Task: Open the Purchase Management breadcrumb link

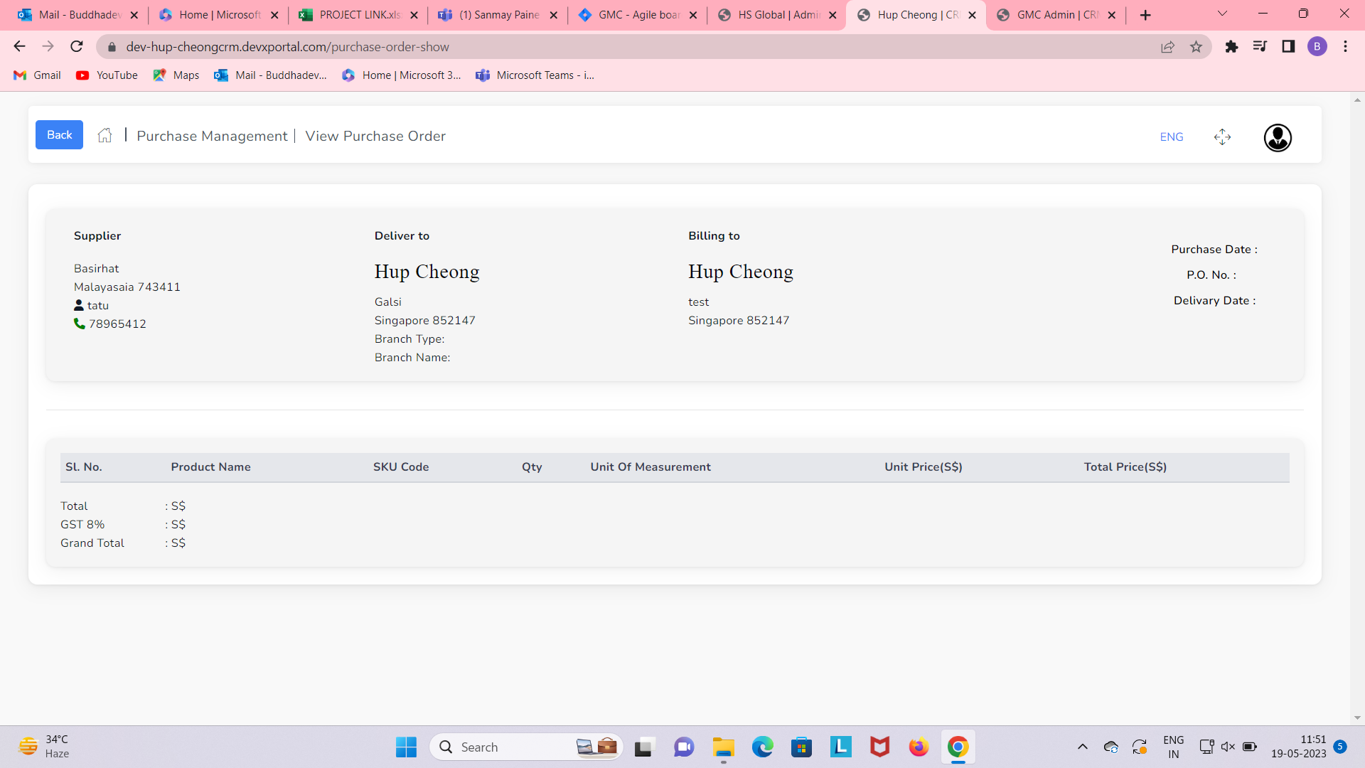Action: tap(212, 136)
